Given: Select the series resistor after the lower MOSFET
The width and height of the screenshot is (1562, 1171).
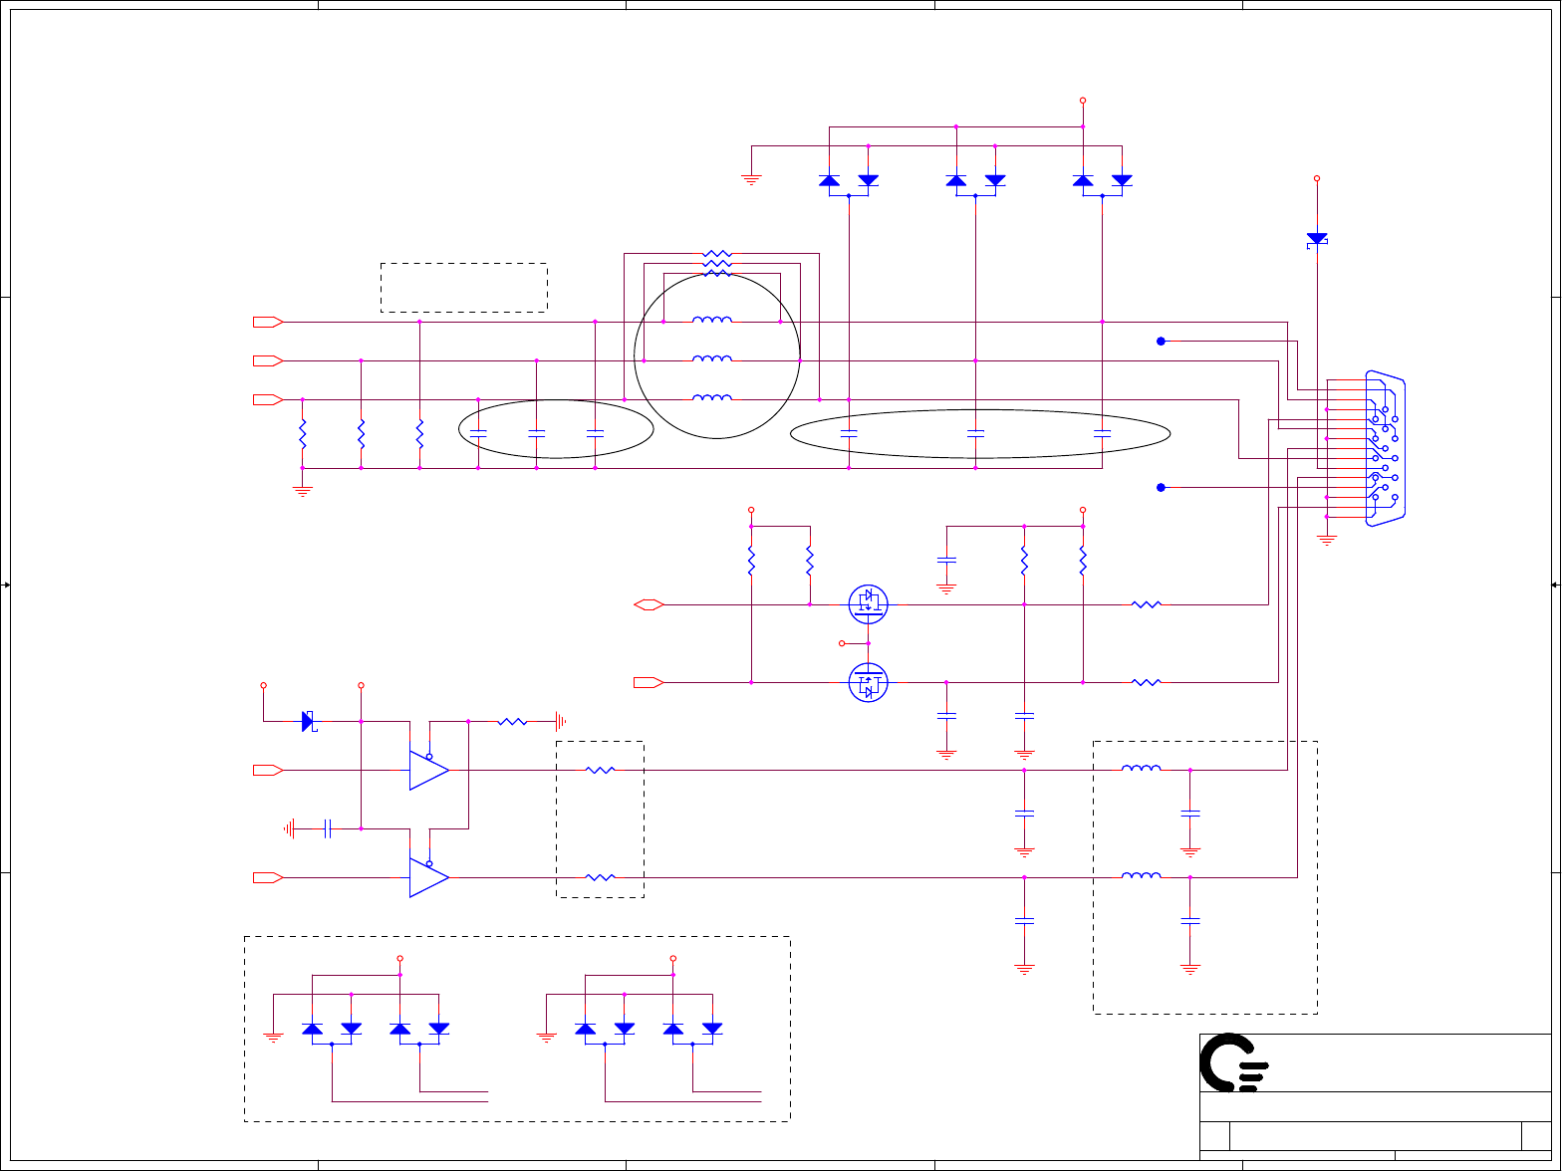Looking at the screenshot, I should pyautogui.click(x=1147, y=682).
